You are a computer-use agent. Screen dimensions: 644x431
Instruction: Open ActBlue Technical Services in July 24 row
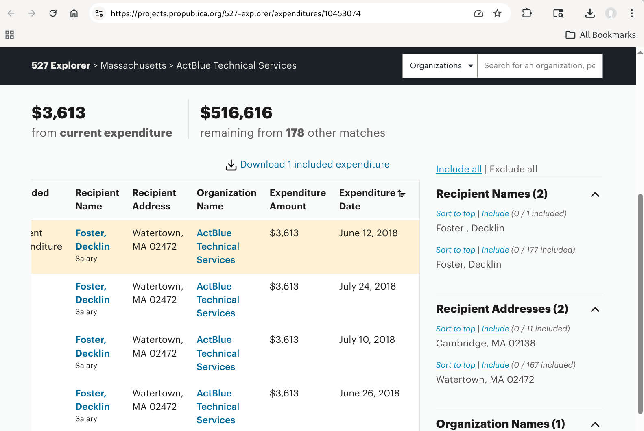tap(218, 300)
